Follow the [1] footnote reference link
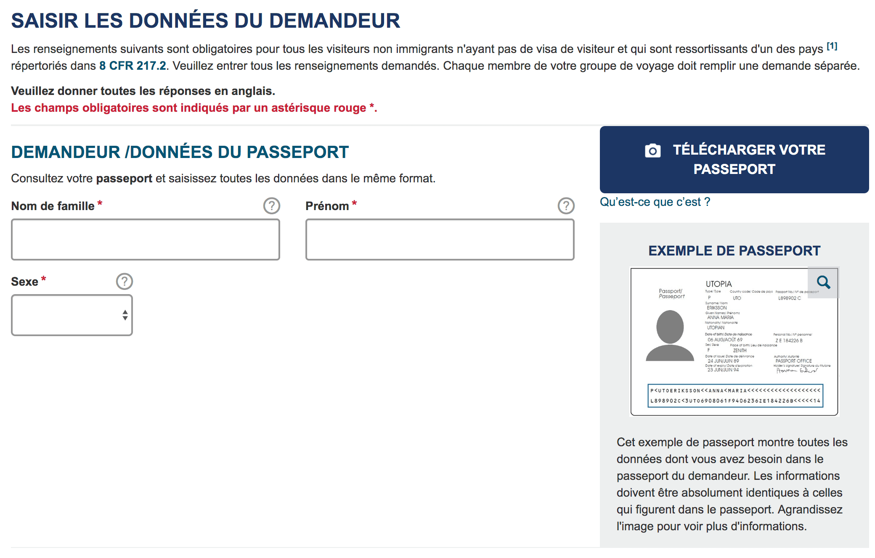Image resolution: width=875 pixels, height=558 pixels. 832,46
